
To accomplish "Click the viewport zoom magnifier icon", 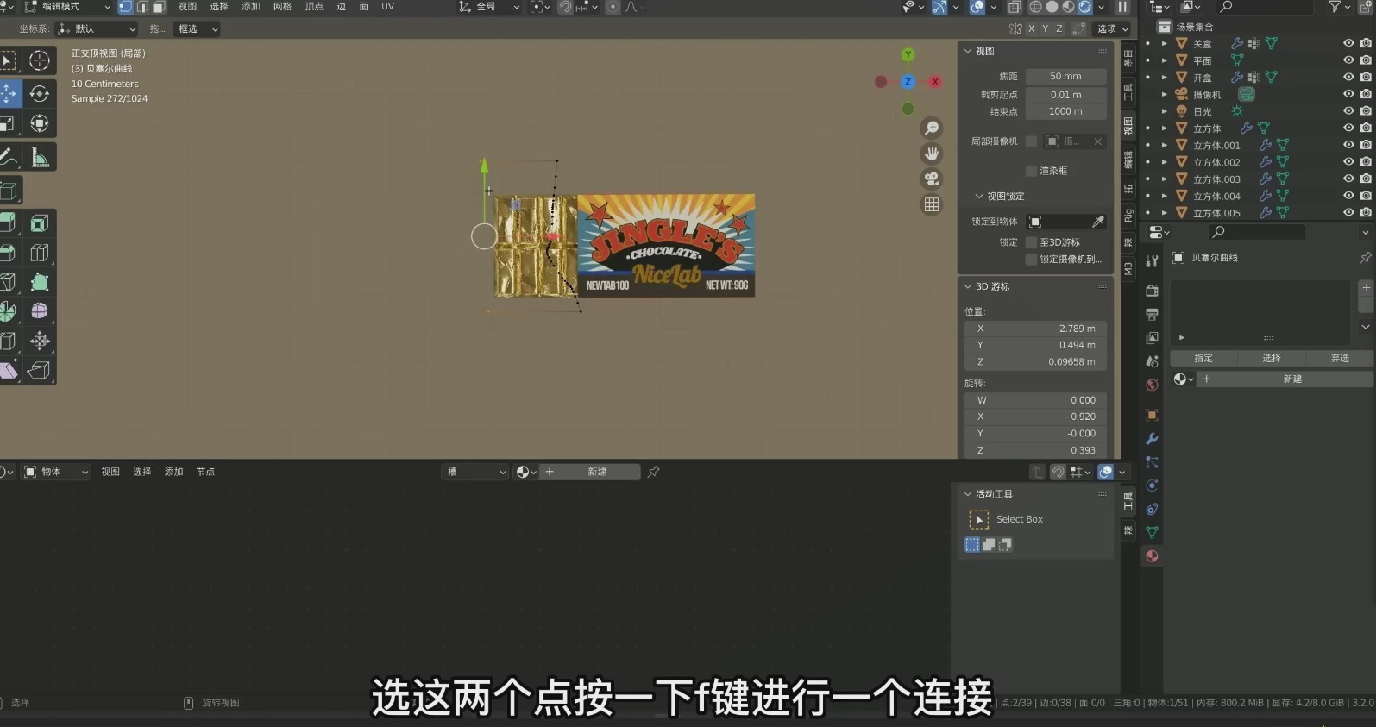I will tap(932, 128).
